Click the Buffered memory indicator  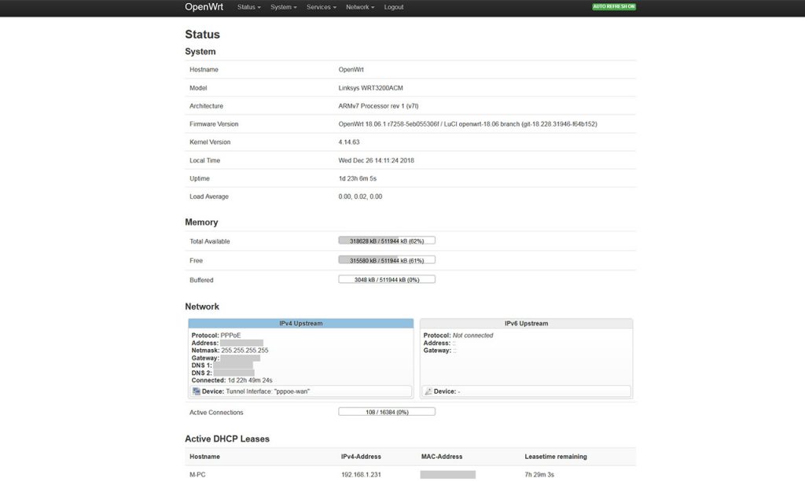pyautogui.click(x=387, y=278)
